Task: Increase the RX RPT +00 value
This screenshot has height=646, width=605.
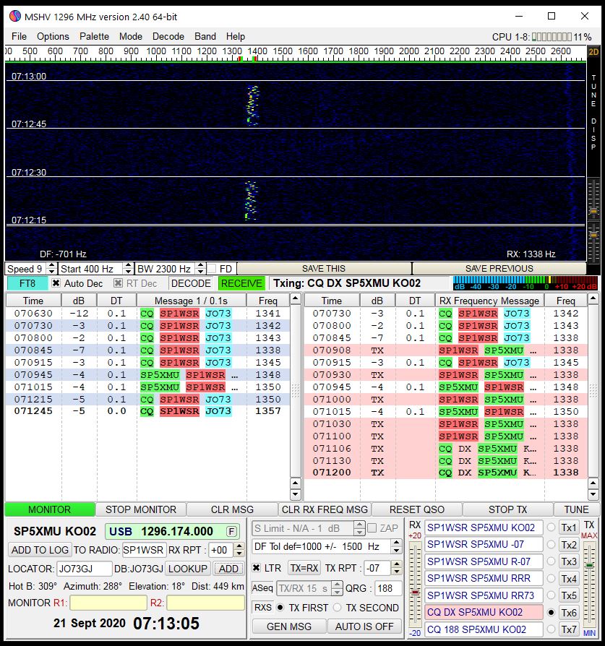Action: coord(239,546)
